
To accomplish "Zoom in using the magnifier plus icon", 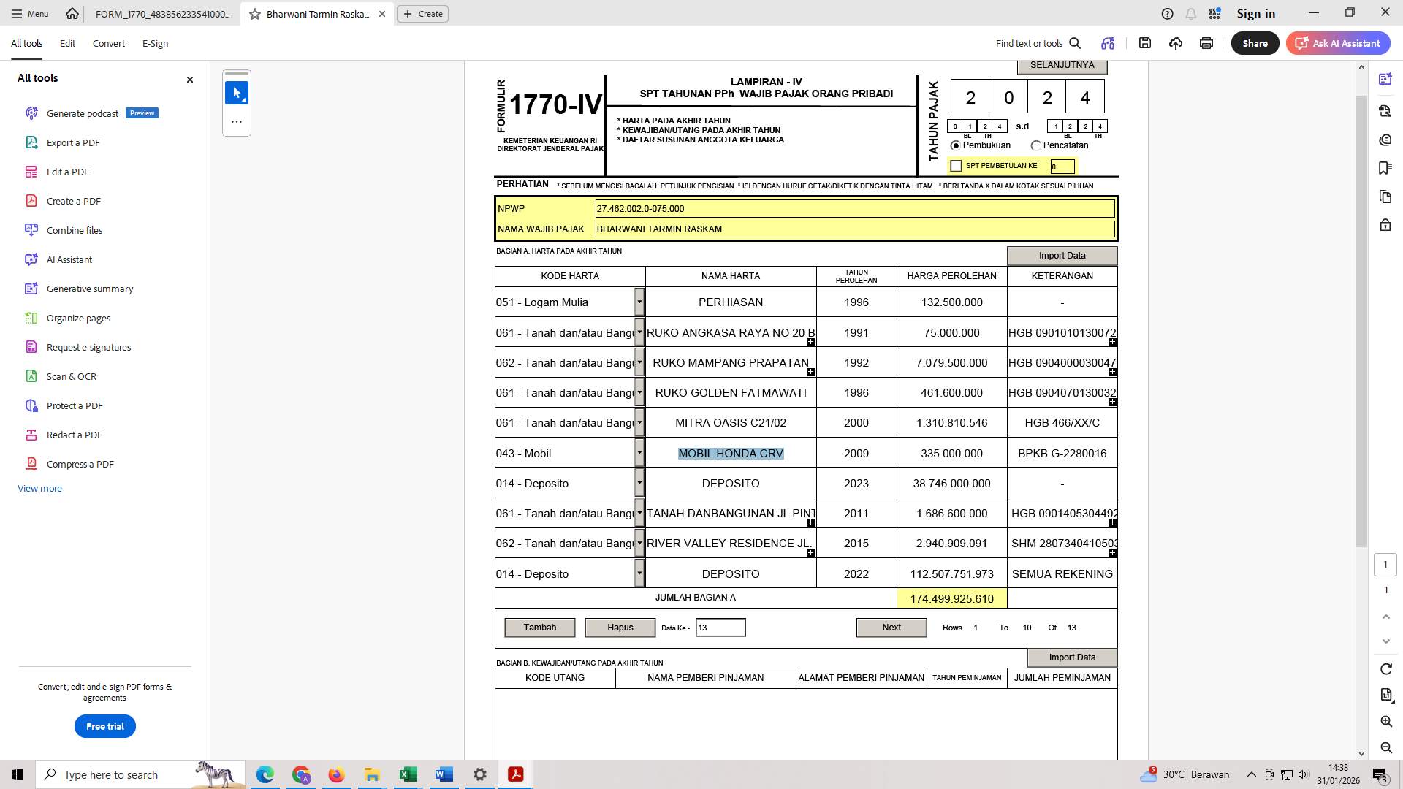I will click(1385, 721).
